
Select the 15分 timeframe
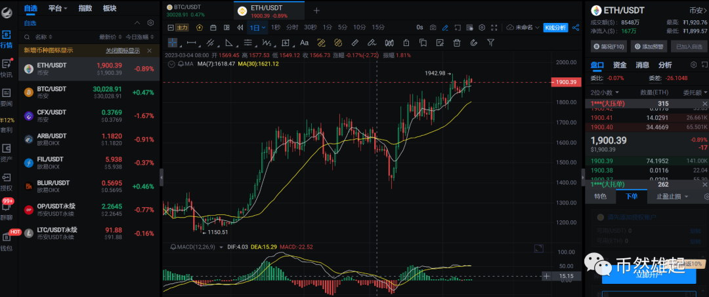coord(378,28)
